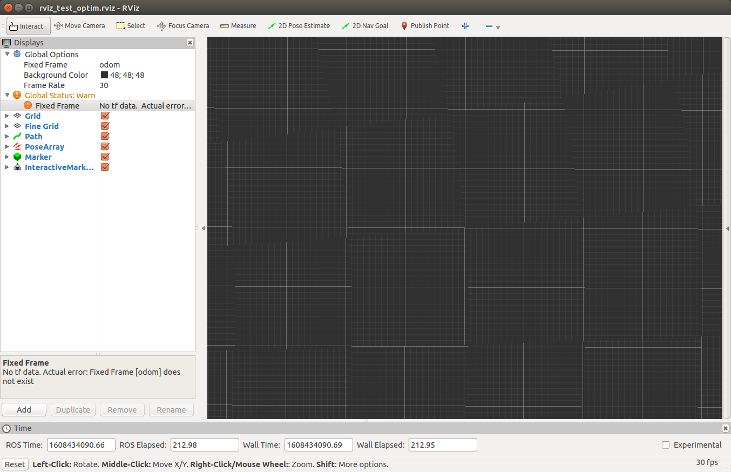Viewport: 731px width, 472px height.
Task: Disable the Grid display checkbox
Action: (105, 116)
